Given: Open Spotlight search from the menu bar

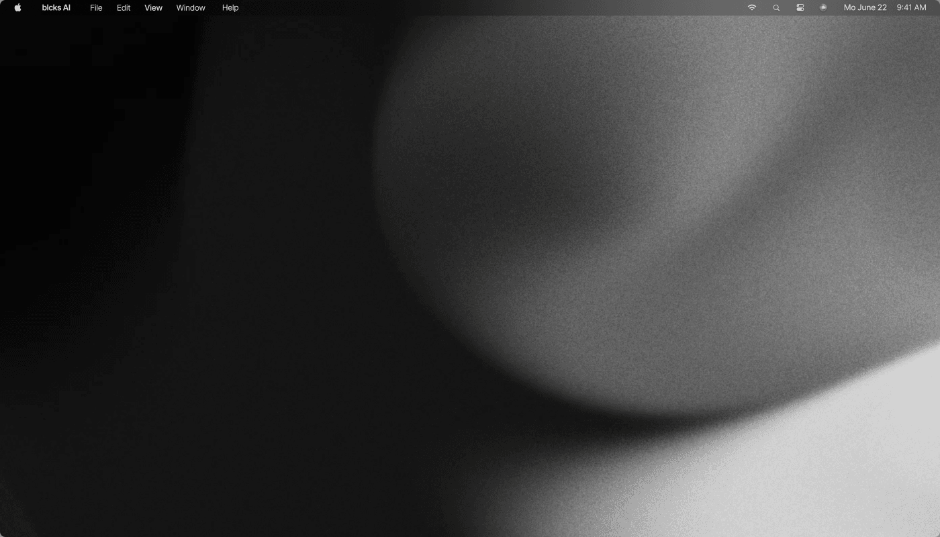Looking at the screenshot, I should (x=775, y=7).
